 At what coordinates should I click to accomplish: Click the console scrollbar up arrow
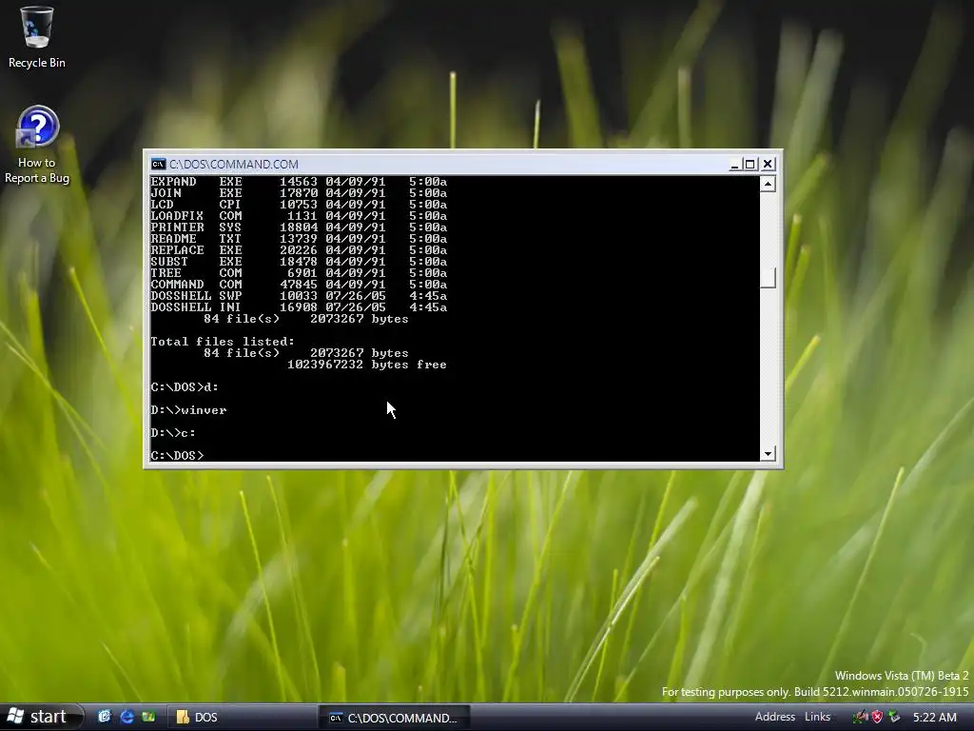[768, 184]
